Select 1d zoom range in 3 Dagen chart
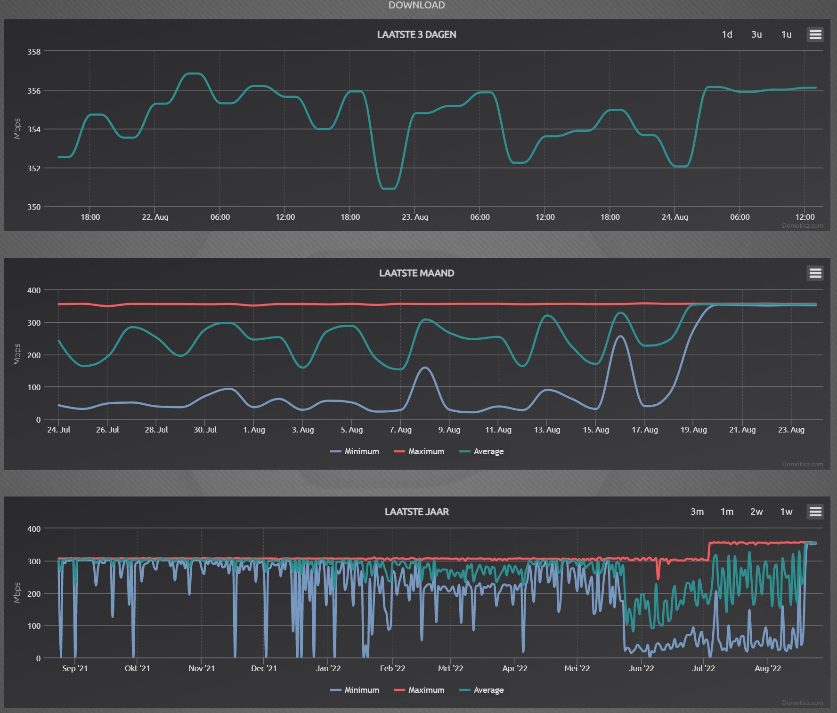The image size is (837, 713). pyautogui.click(x=727, y=34)
